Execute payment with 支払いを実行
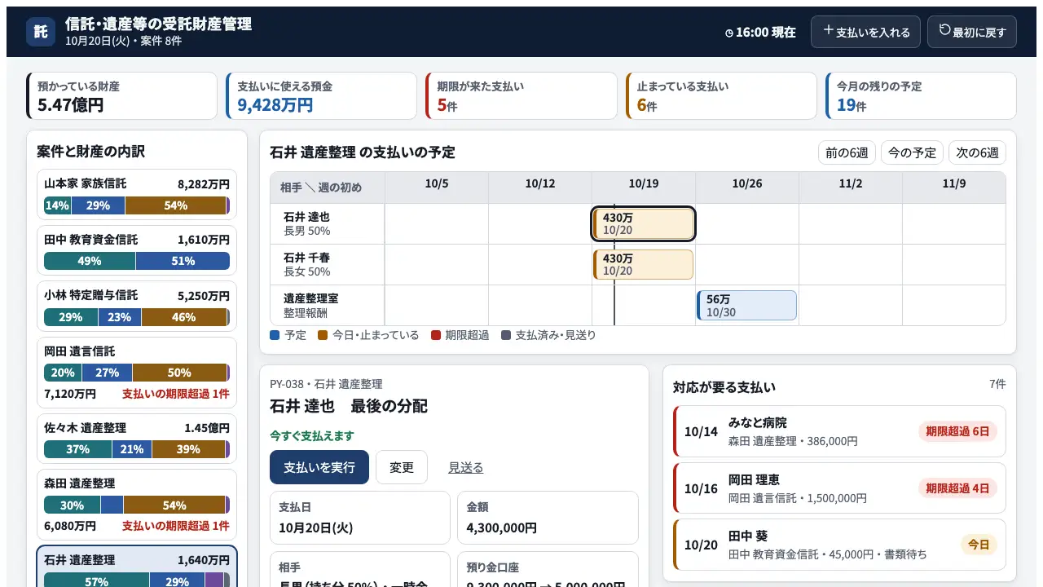1043x587 pixels. (x=319, y=467)
